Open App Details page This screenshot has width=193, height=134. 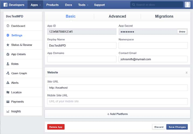click(23, 54)
